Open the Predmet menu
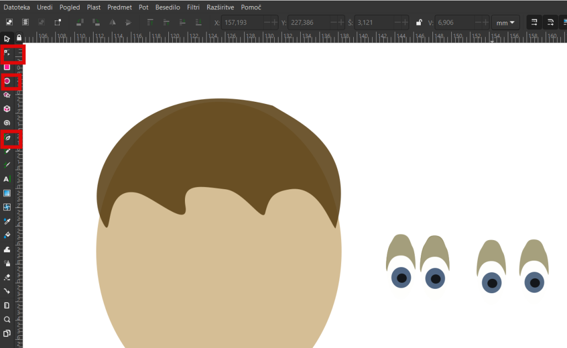The width and height of the screenshot is (567, 348). pyautogui.click(x=120, y=7)
